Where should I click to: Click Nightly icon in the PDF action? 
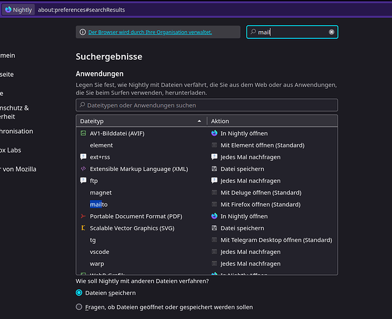[x=215, y=216]
